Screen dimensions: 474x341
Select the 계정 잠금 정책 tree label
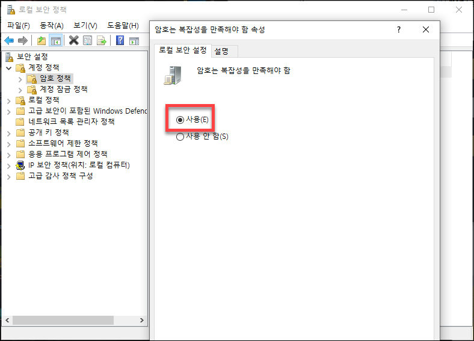pyautogui.click(x=64, y=90)
